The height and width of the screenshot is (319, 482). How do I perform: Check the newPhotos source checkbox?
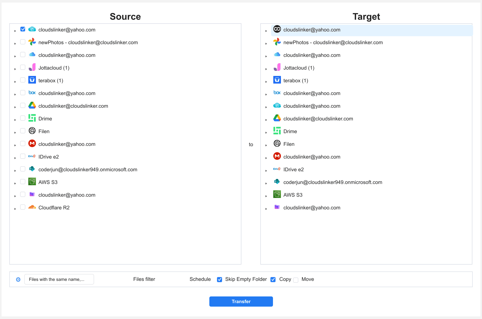23,42
